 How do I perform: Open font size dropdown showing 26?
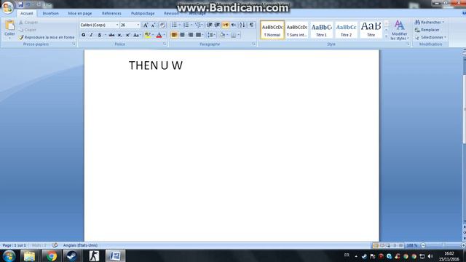(138, 25)
